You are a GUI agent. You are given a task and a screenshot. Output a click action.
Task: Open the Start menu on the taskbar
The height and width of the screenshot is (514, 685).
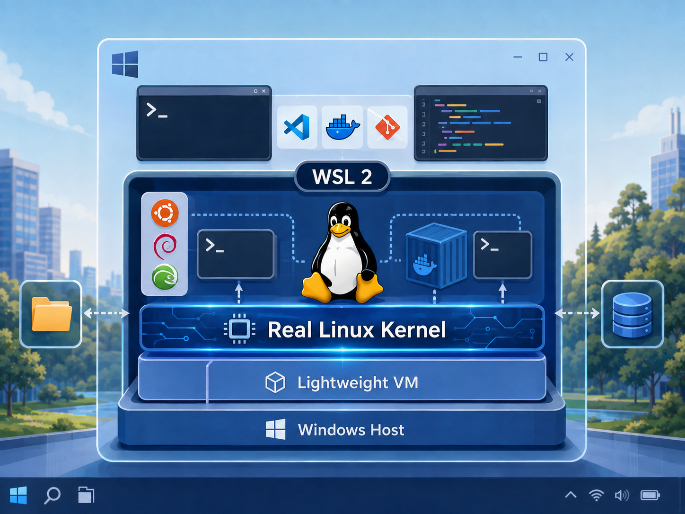(x=18, y=496)
